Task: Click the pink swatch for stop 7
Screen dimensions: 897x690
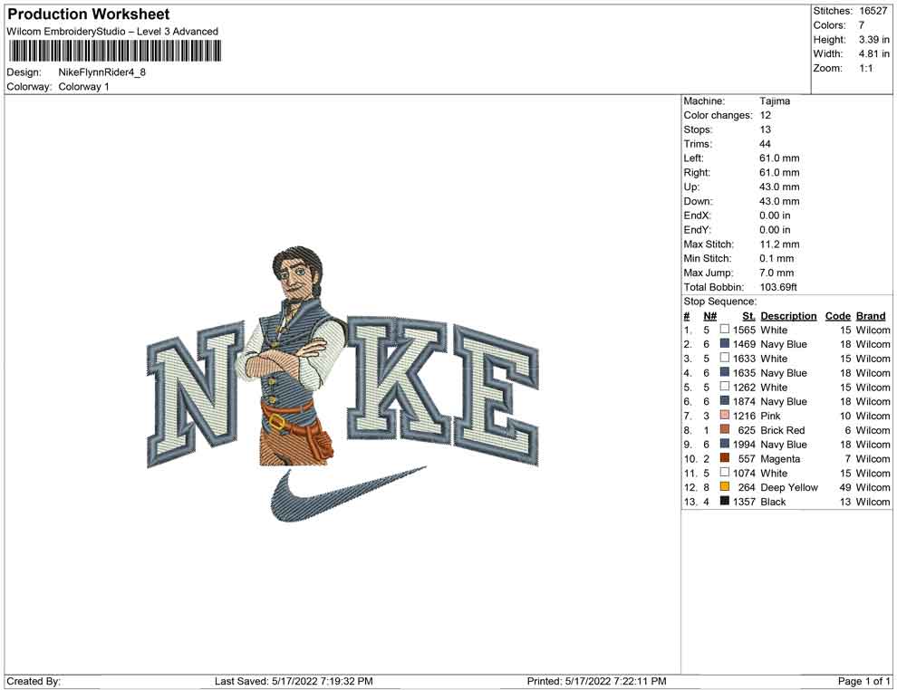Action: [x=725, y=415]
